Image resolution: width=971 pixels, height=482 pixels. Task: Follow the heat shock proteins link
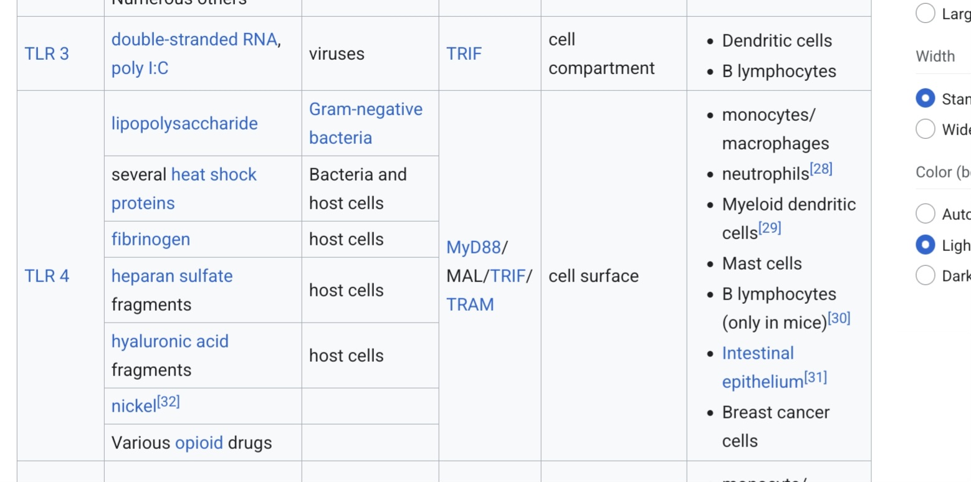click(x=184, y=189)
